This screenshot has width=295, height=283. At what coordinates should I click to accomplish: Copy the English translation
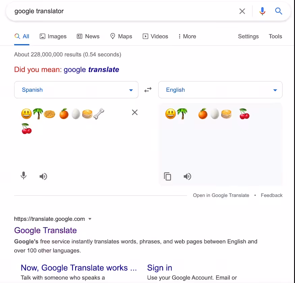[167, 176]
